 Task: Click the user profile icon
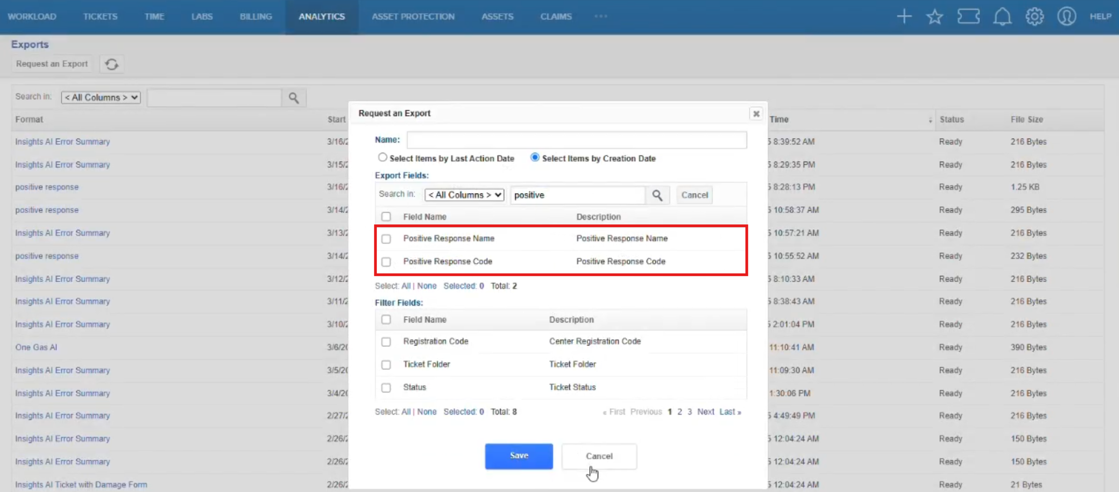pos(1066,17)
